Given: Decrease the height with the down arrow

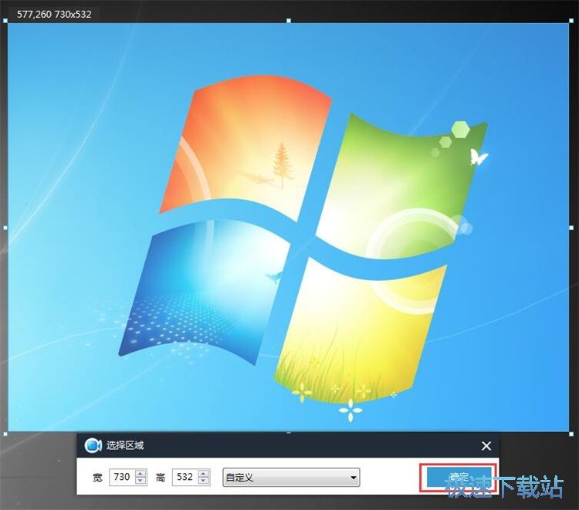Looking at the screenshot, I should (204, 481).
